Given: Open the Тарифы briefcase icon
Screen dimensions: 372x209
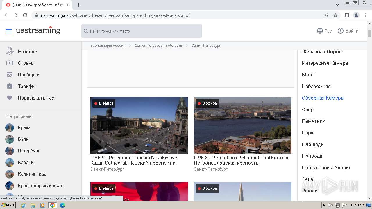Looking at the screenshot, I should point(10,86).
